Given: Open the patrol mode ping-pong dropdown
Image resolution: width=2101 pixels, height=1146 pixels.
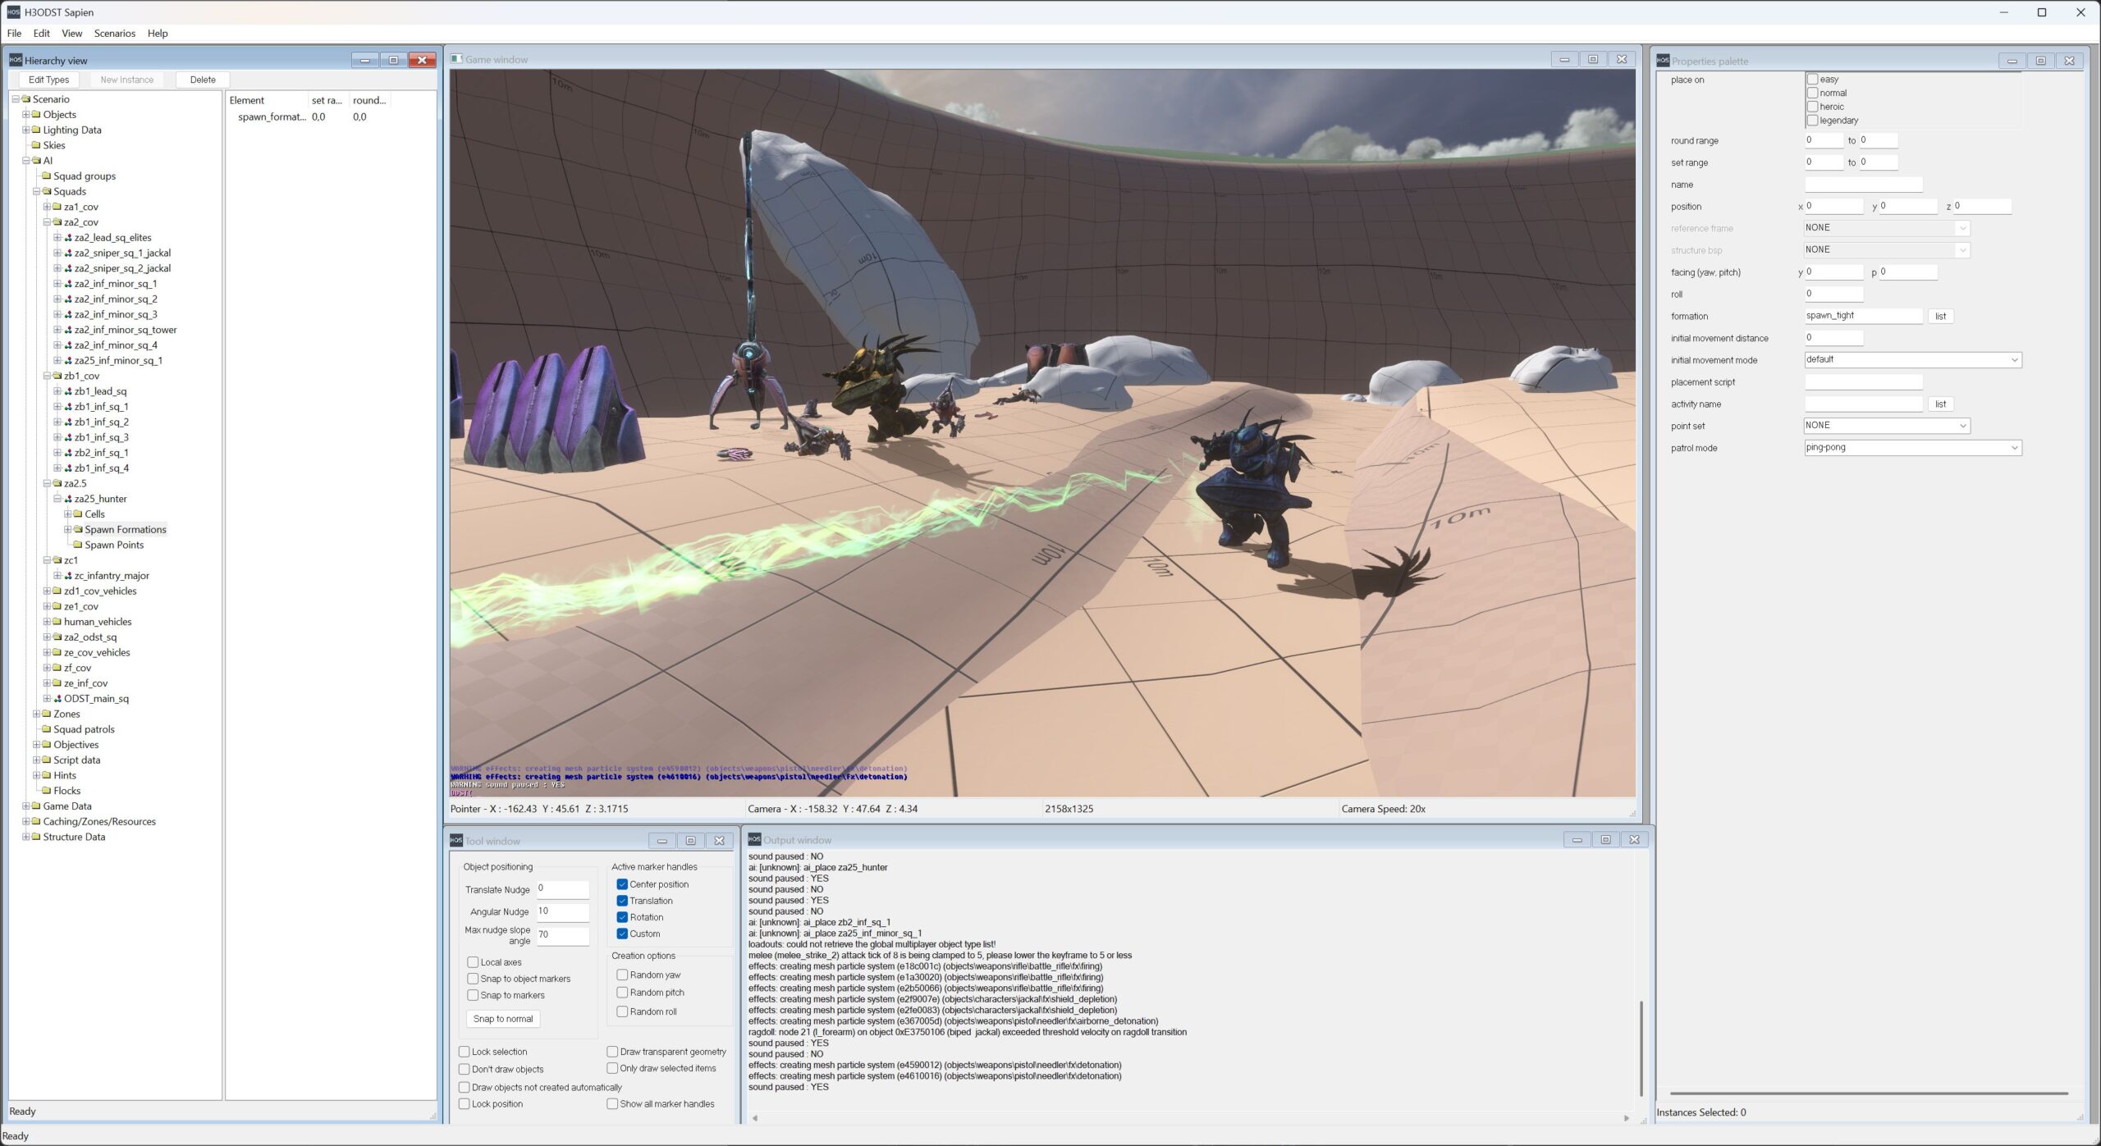Looking at the screenshot, I should point(2013,448).
